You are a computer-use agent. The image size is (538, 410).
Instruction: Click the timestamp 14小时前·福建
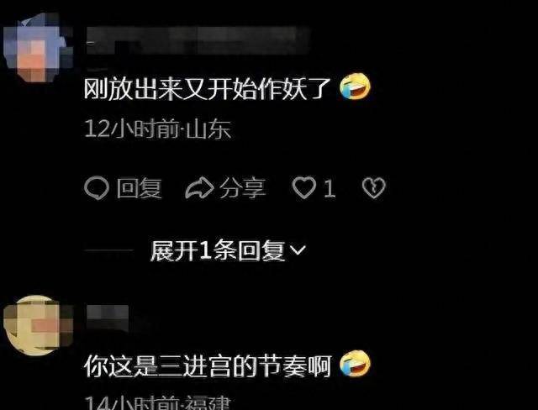tap(157, 402)
